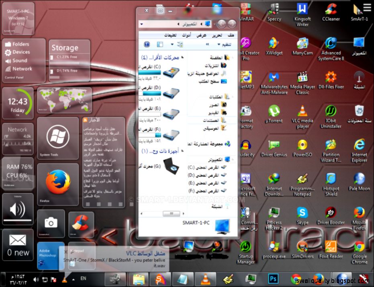The width and height of the screenshot is (374, 287).
Task: Launch Skype from the desktop
Action: [x=302, y=211]
